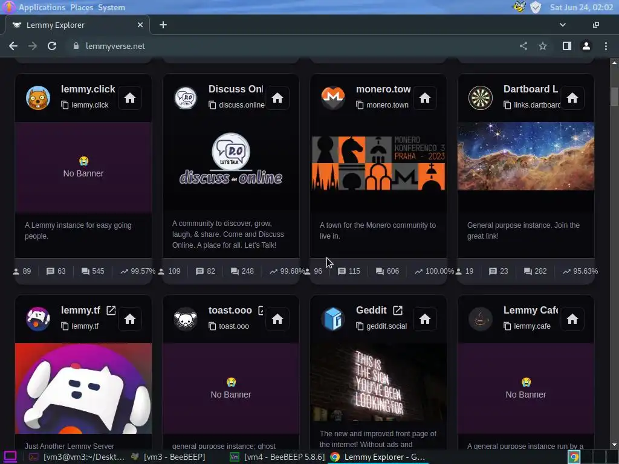Screen dimensions: 619x464
Task: Open Chrome three-dot menu
Action: (x=606, y=46)
